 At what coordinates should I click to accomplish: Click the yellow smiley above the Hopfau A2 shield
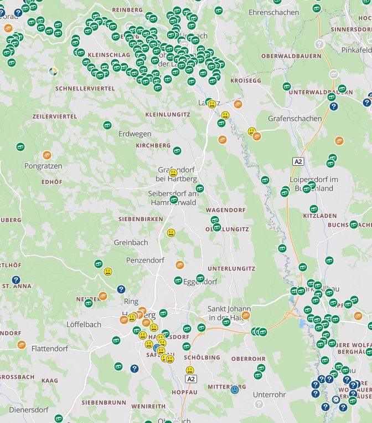[190, 370]
